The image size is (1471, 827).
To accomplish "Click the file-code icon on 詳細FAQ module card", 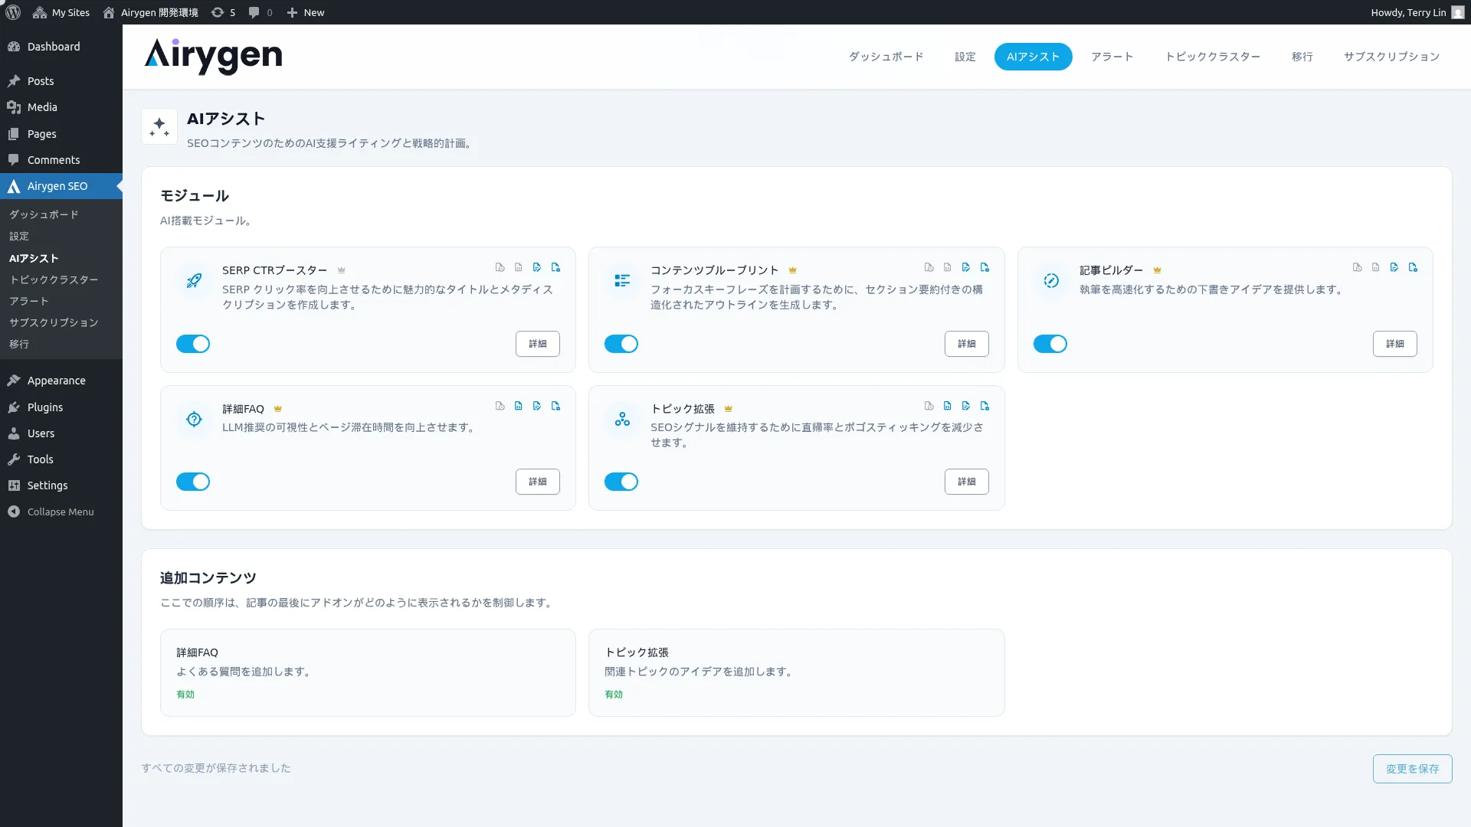I will click(519, 406).
